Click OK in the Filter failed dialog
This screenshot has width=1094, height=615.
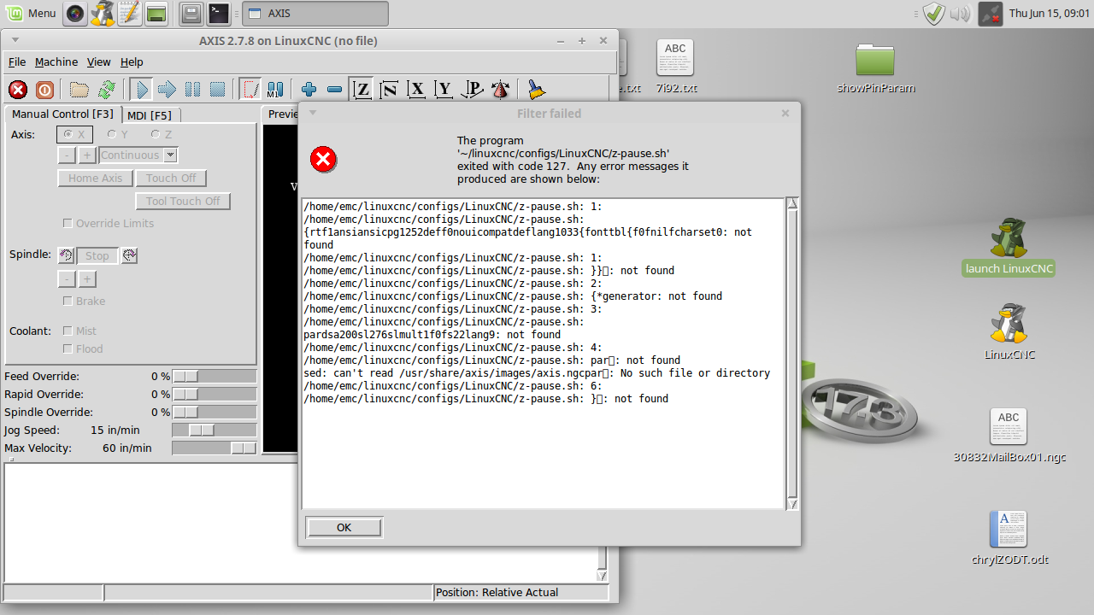344,528
